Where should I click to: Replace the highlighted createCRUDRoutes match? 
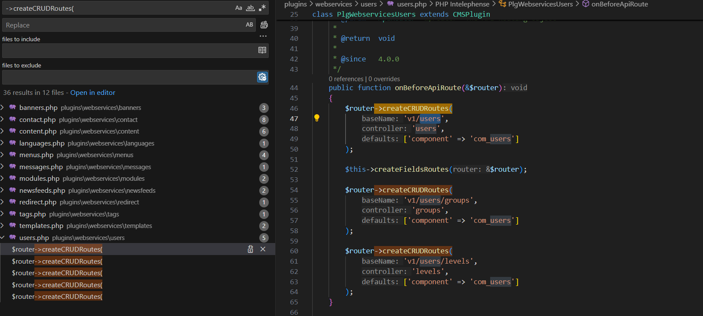coord(251,249)
